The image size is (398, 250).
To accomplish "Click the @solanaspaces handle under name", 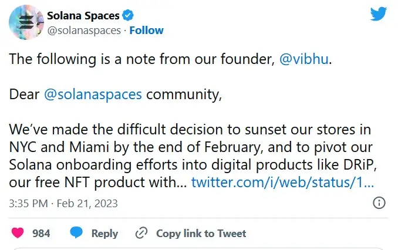I will pyautogui.click(x=84, y=31).
